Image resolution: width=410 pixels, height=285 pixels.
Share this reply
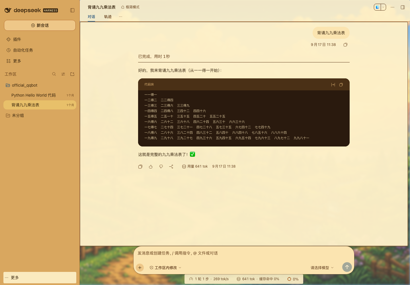[x=171, y=167]
